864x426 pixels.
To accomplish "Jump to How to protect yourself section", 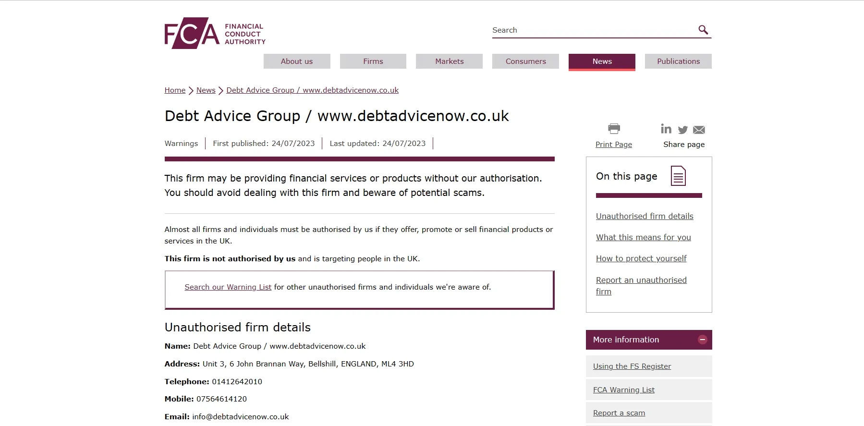I will tap(641, 258).
